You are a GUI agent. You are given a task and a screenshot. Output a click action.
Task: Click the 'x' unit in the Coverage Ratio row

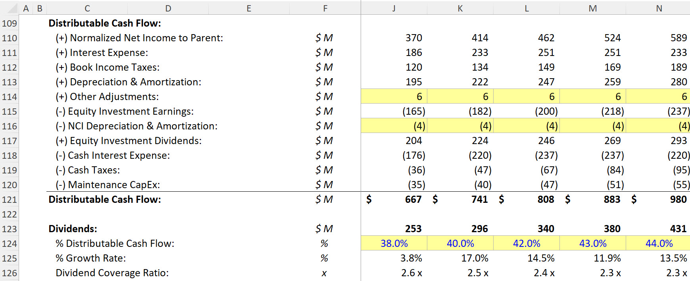(324, 273)
